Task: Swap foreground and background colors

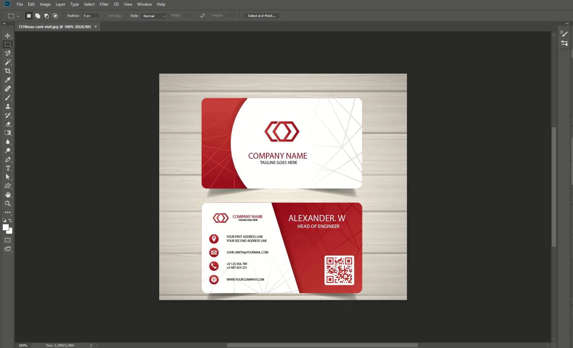Action: click(x=10, y=220)
